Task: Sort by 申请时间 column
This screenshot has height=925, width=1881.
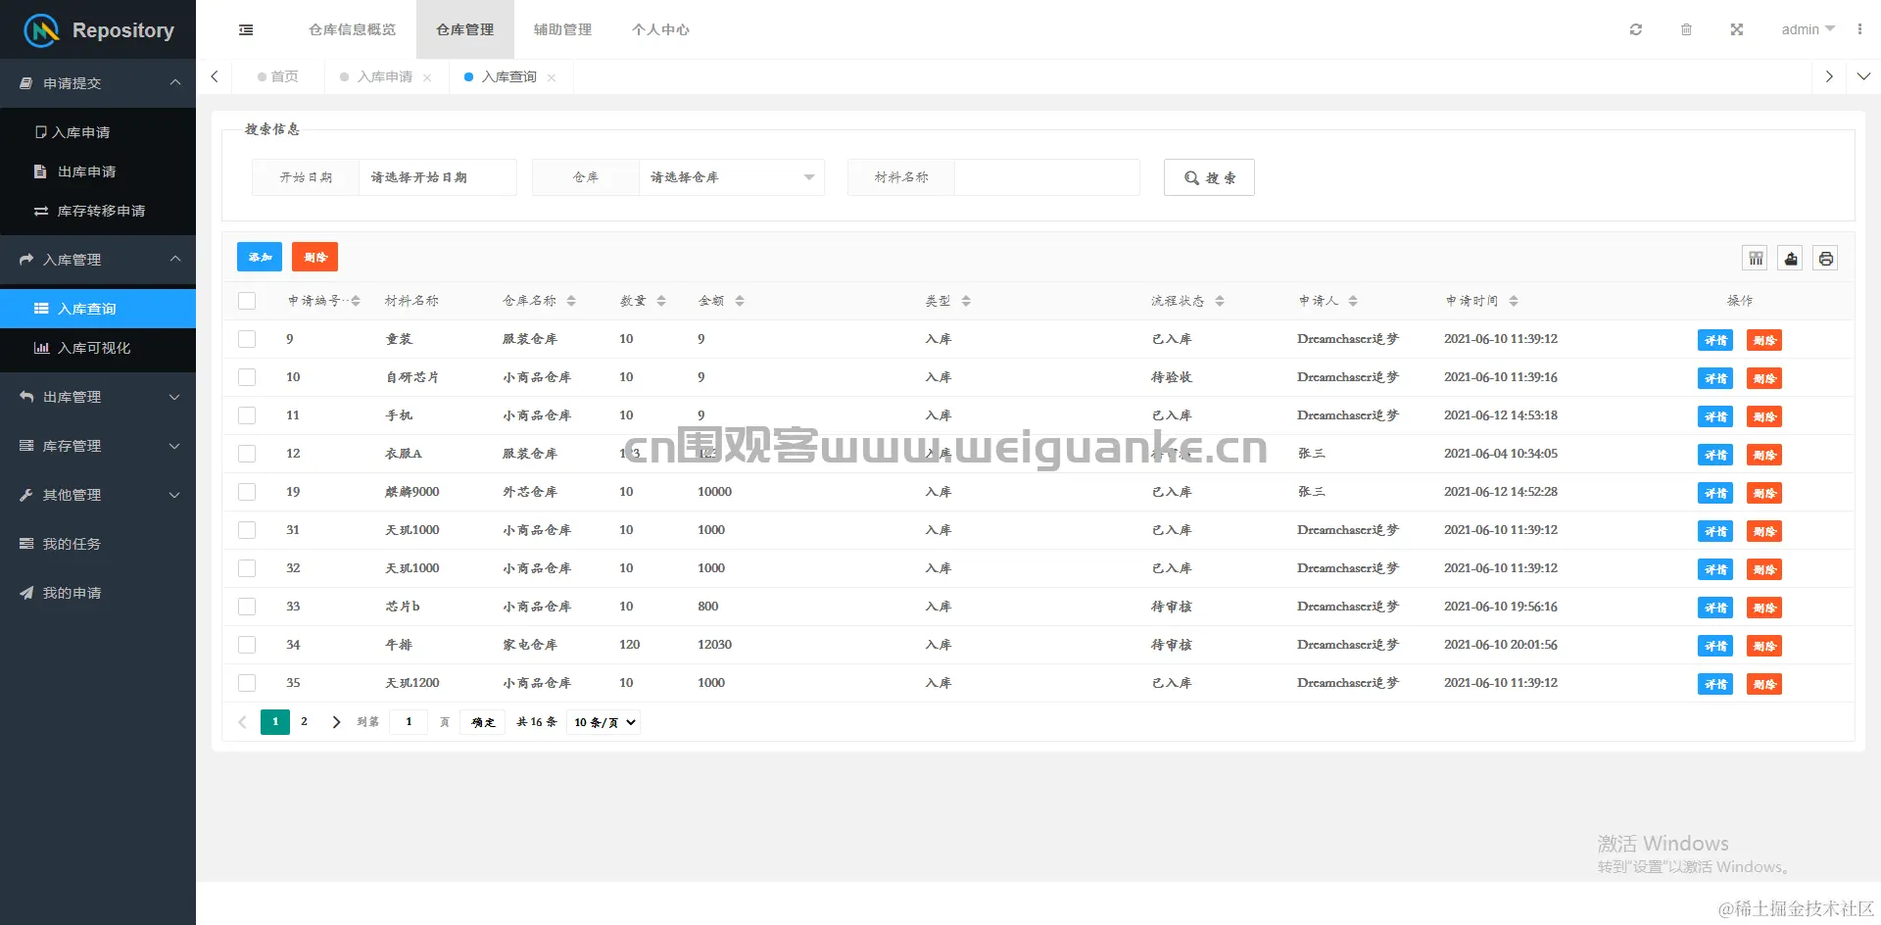Action: (x=1514, y=301)
